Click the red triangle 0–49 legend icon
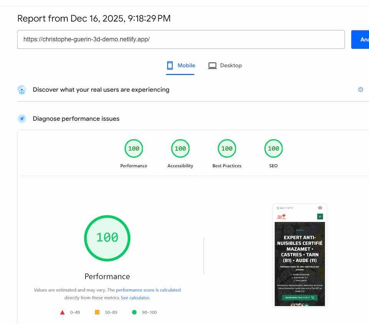Screen dimensions: 369x324 point(62,312)
